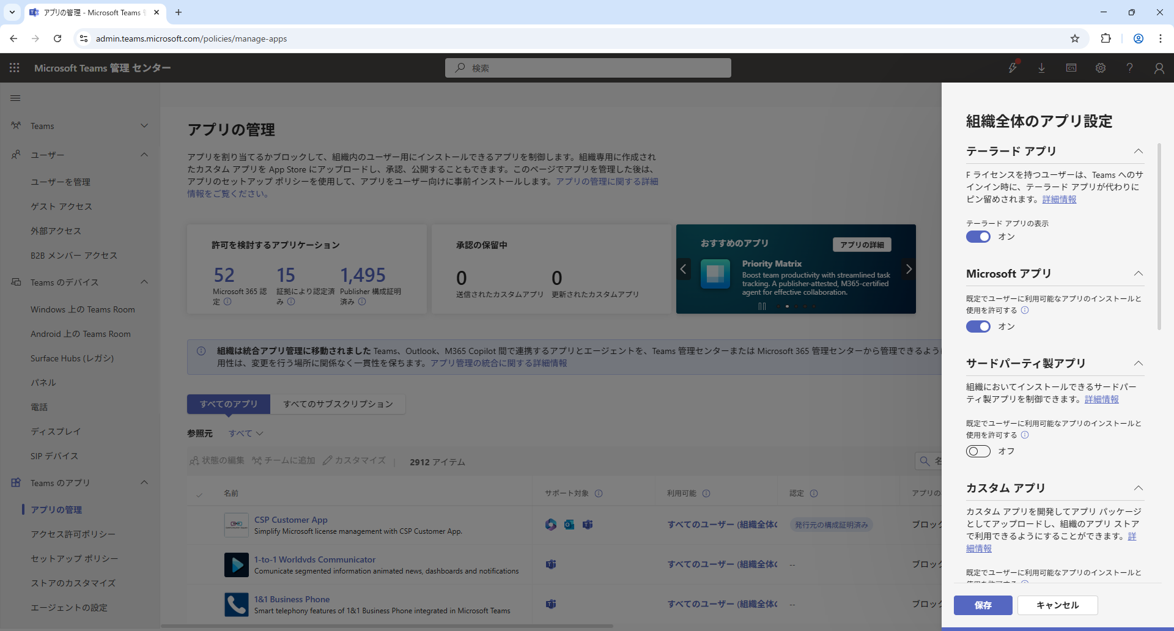This screenshot has height=631, width=1174.
Task: Pause the featured apps carousel
Action: tap(762, 306)
